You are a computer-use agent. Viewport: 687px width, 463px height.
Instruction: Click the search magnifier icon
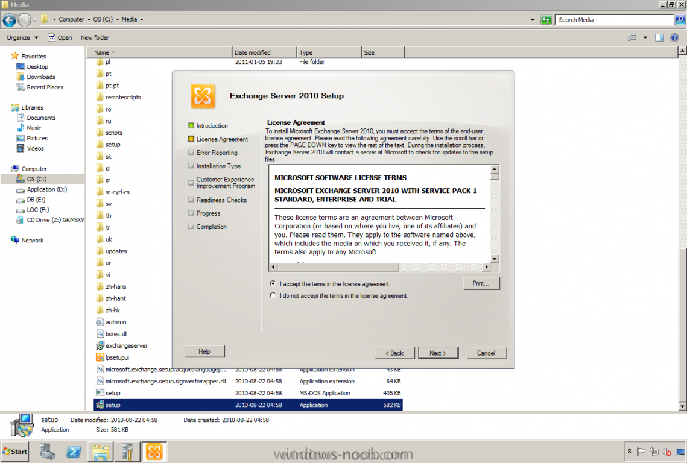pyautogui.click(x=680, y=20)
